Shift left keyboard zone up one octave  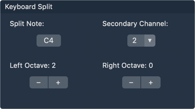pos(58,82)
